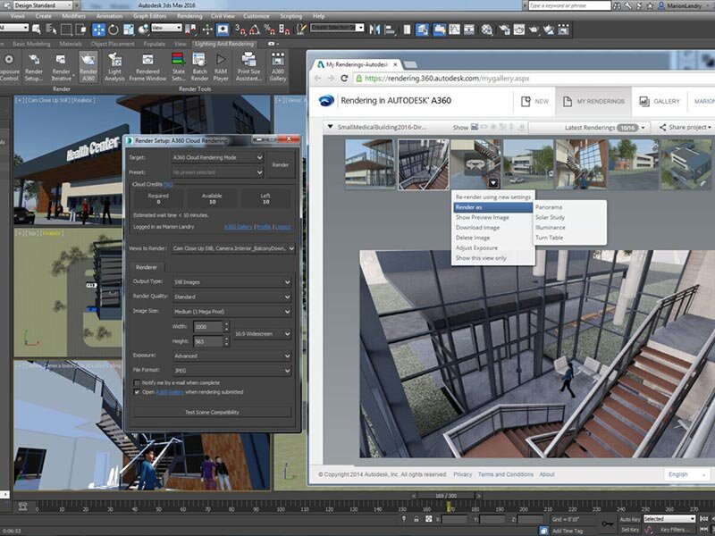Expand the Render Quality dropdown
The height and width of the screenshot is (536, 715).
tap(287, 296)
